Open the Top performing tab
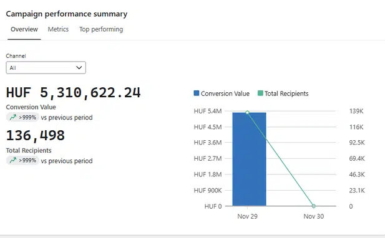This screenshot has height=238, width=385. pos(101,29)
